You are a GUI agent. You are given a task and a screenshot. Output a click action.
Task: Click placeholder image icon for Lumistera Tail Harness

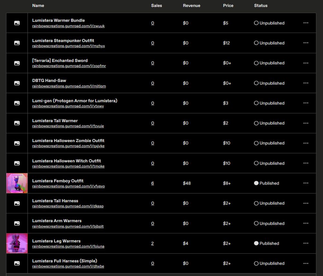17,203
